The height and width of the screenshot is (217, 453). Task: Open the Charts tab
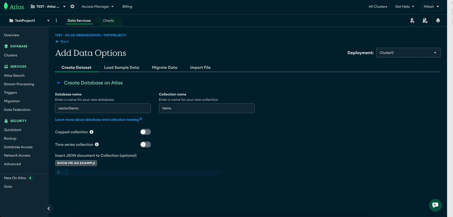tap(108, 20)
